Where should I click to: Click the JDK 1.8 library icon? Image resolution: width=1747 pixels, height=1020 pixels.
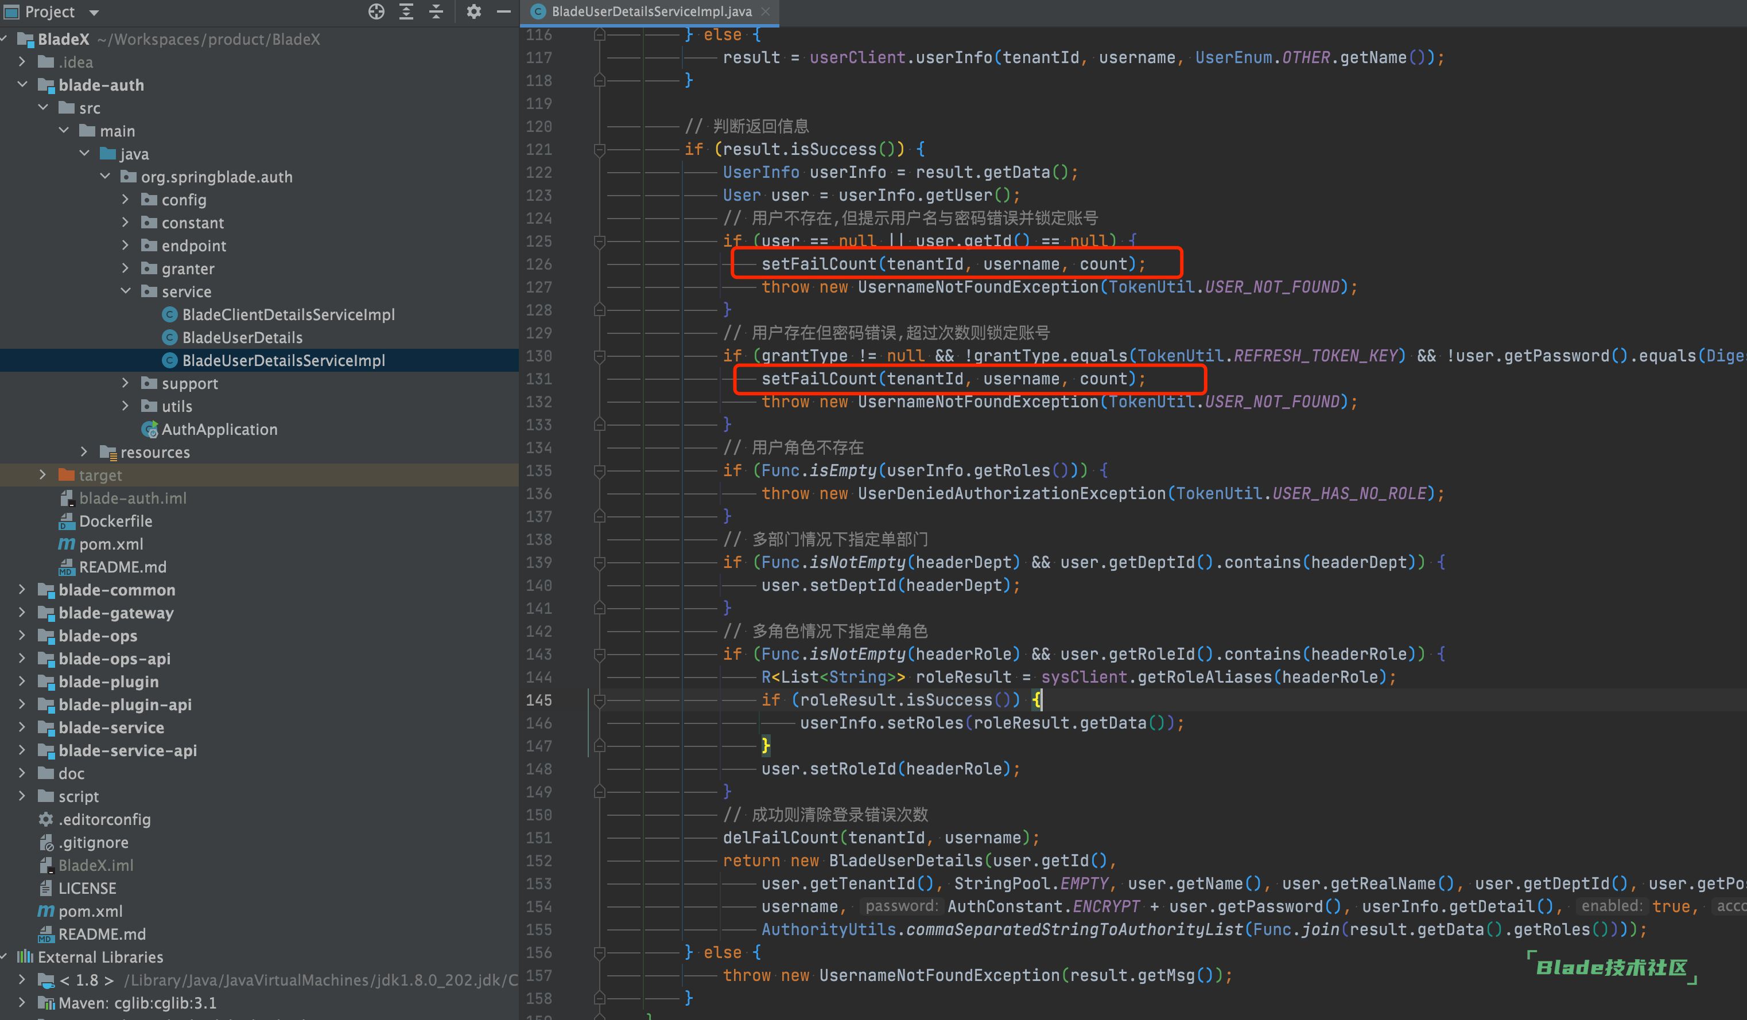pos(46,980)
